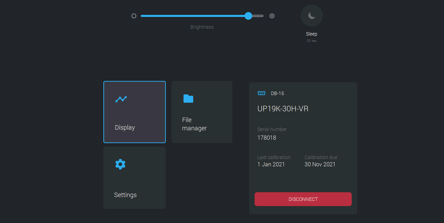Click the File manager folder icon

(188, 99)
